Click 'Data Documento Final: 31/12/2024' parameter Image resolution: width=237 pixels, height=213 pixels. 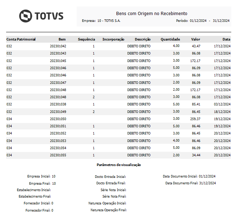point(191,183)
